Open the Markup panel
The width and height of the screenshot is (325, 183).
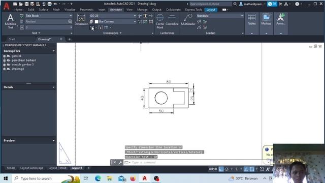(266, 23)
